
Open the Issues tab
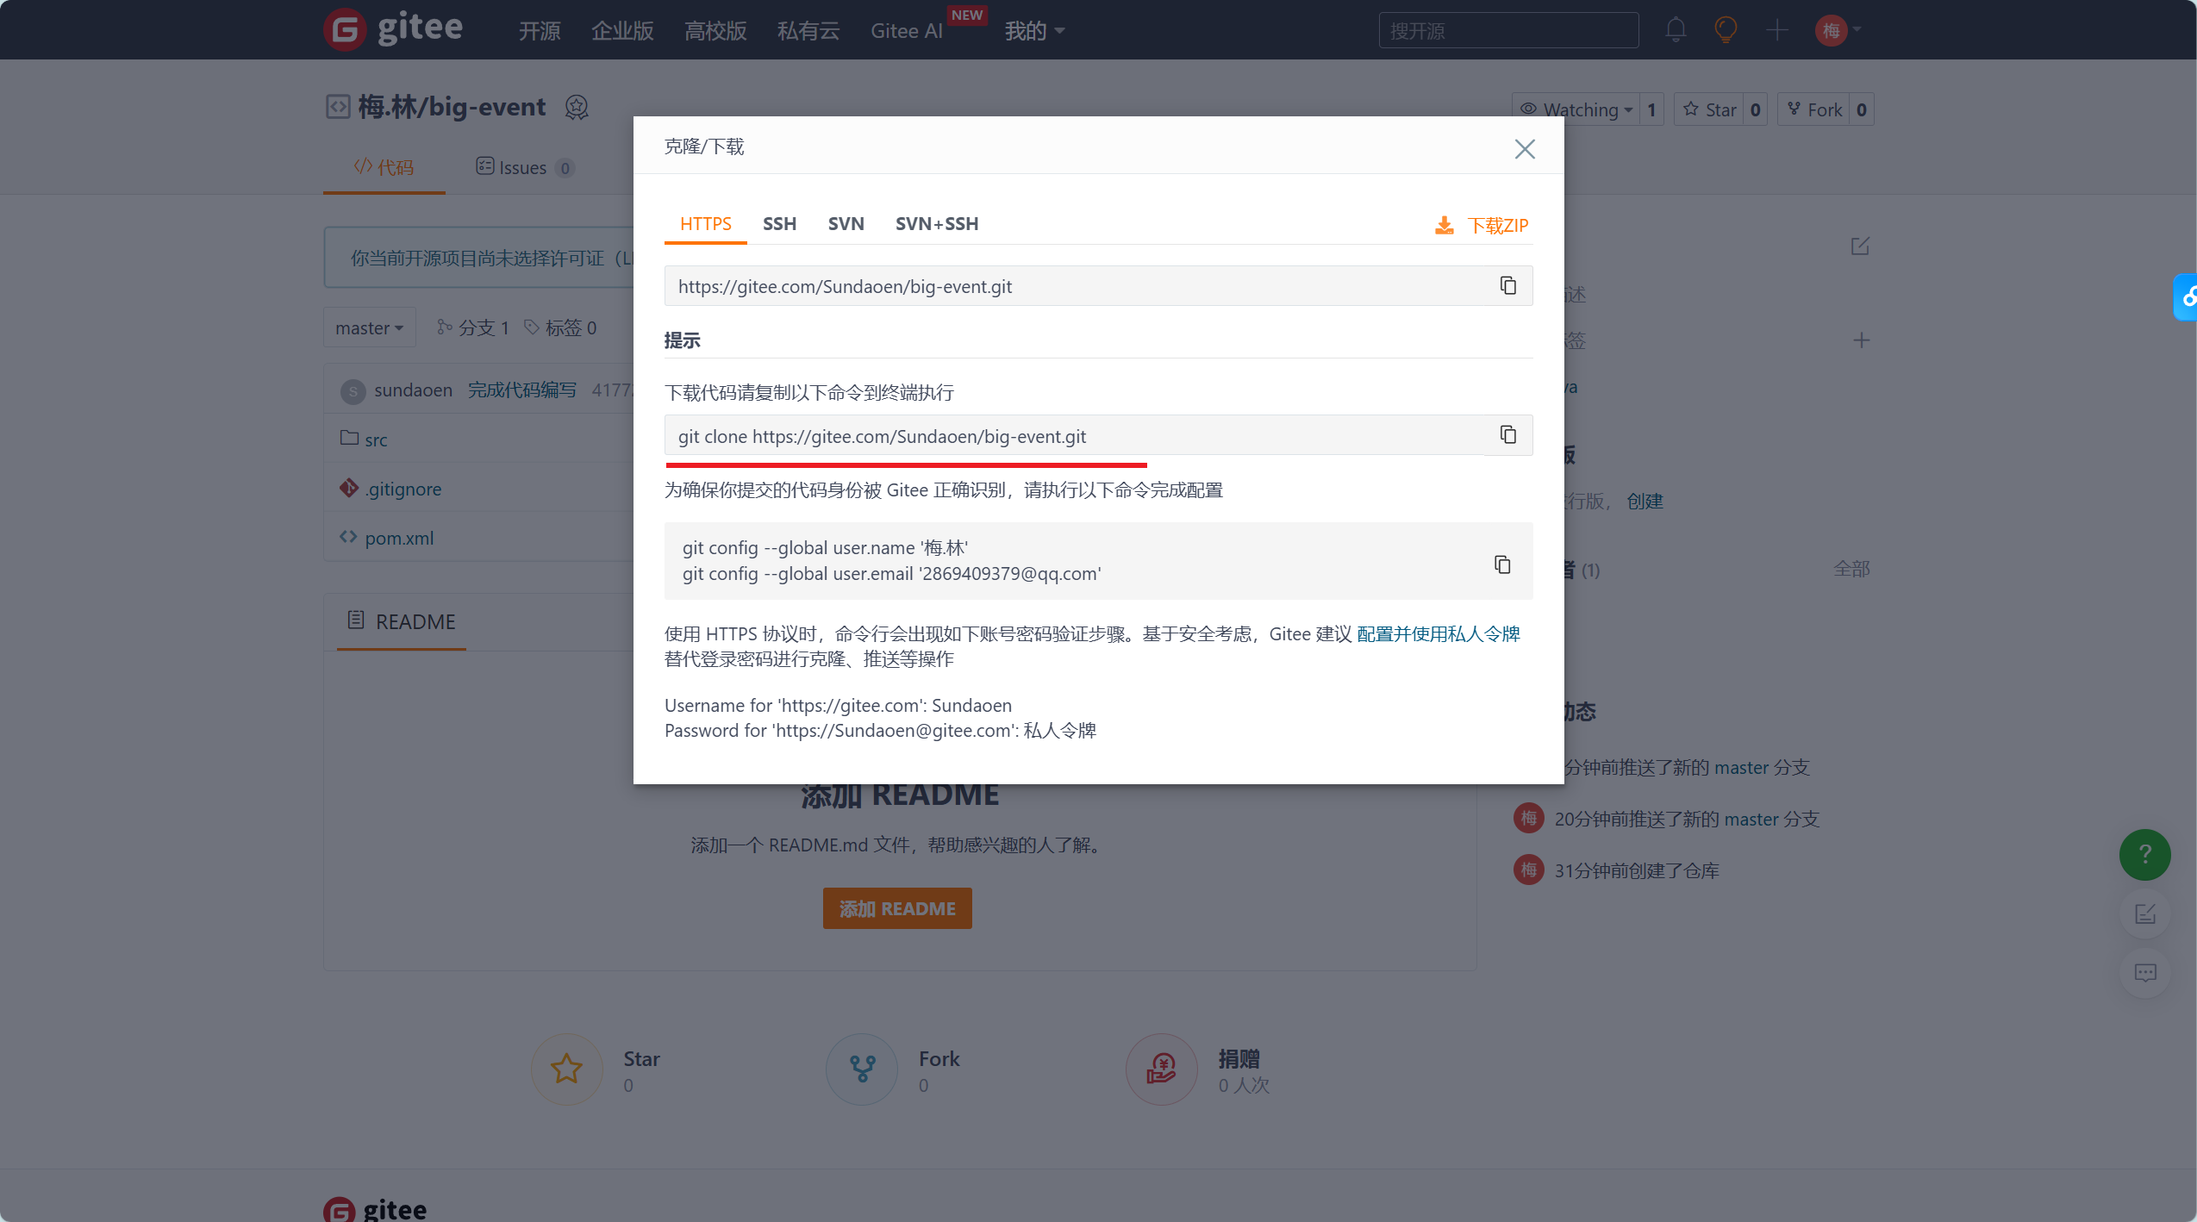[525, 167]
